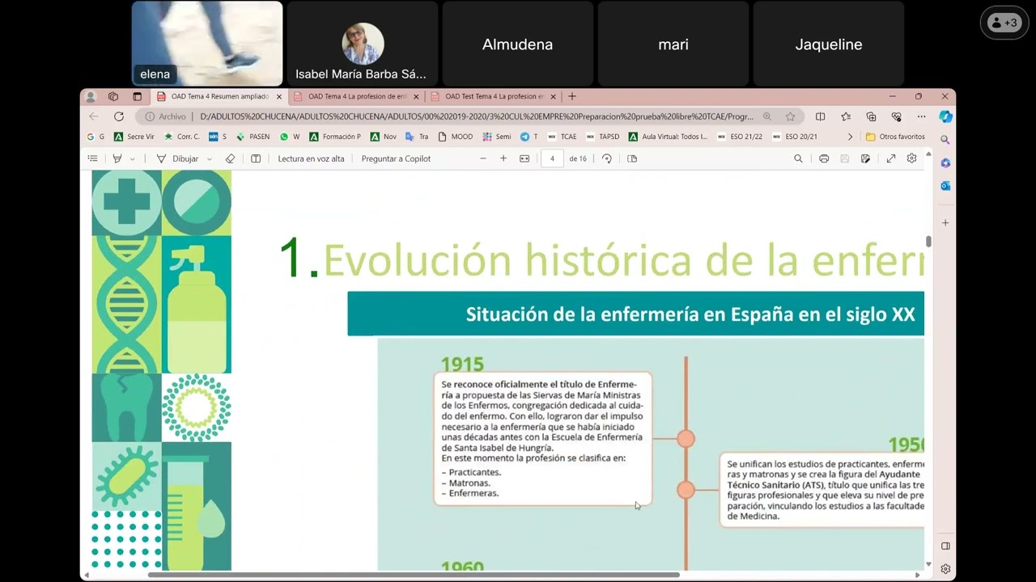Click the address bar file URL
This screenshot has height=582, width=1036.
(x=477, y=116)
